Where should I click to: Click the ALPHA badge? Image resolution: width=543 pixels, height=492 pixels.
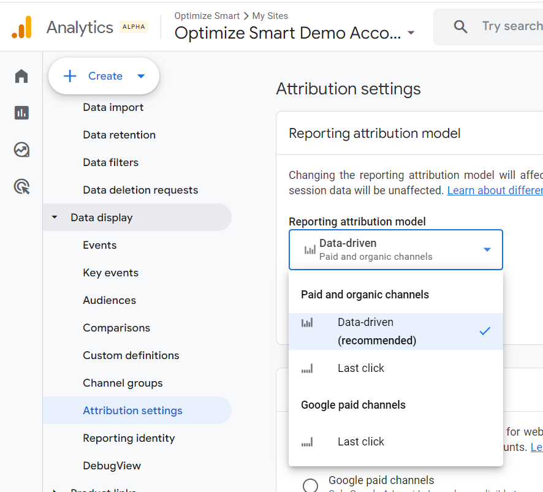tap(134, 27)
